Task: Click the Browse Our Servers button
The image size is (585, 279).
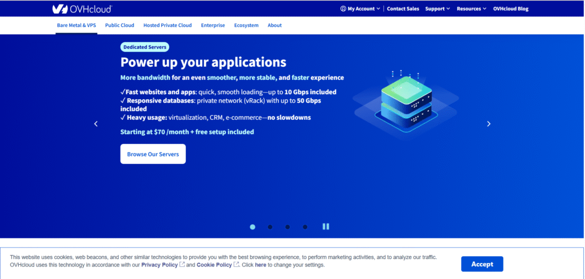Action: [153, 154]
